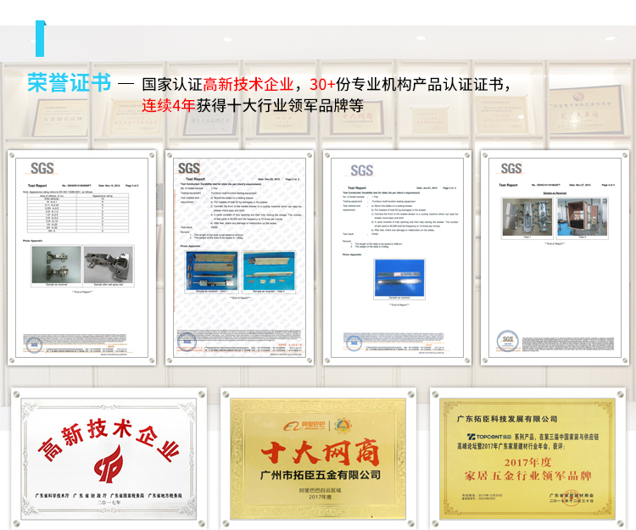The height and width of the screenshot is (530, 636).
Task: Click the SGS logo on the watermarked slide report
Action: 189,168
